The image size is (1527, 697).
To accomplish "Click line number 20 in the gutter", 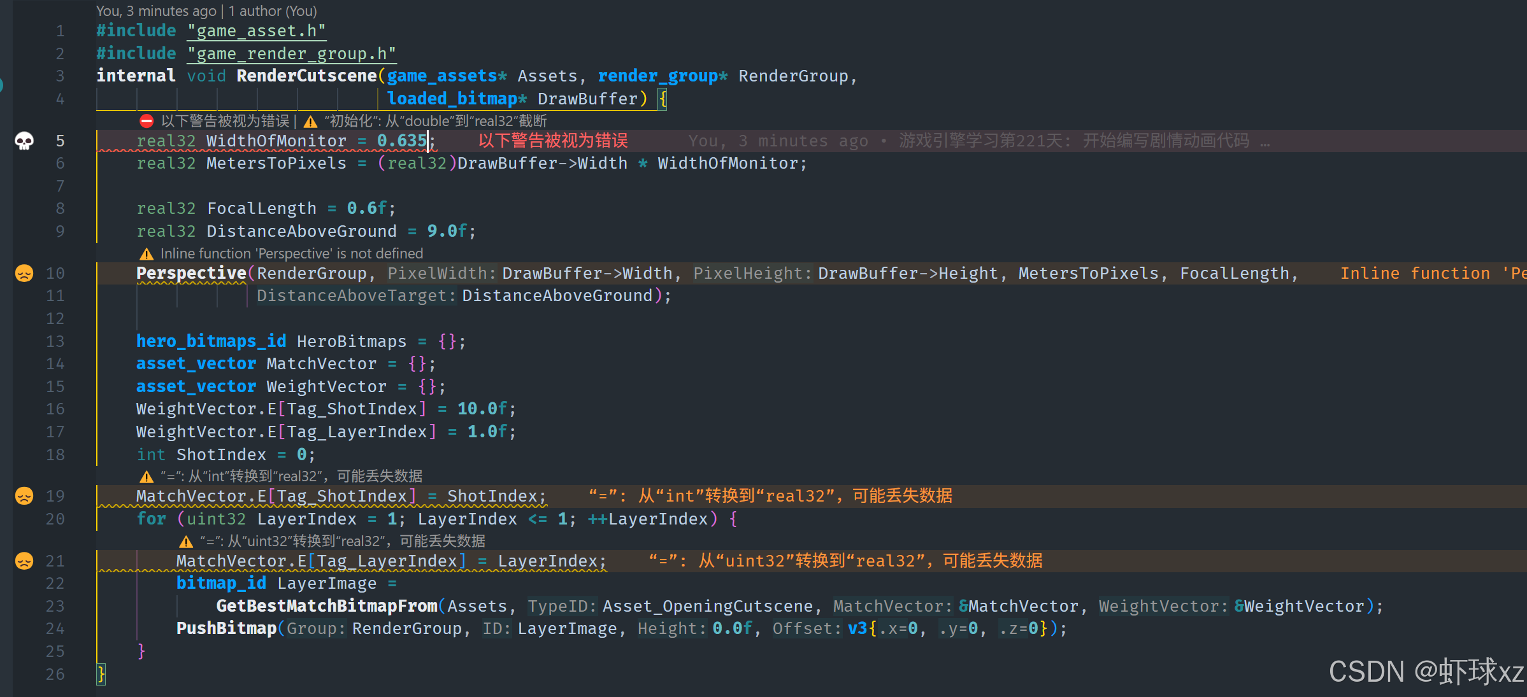I will pyautogui.click(x=55, y=519).
